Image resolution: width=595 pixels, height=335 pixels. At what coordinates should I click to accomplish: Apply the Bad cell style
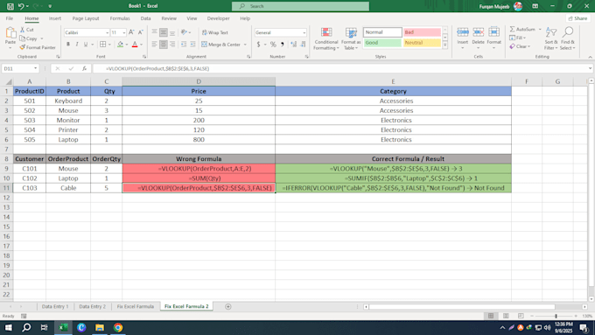[x=422, y=32]
